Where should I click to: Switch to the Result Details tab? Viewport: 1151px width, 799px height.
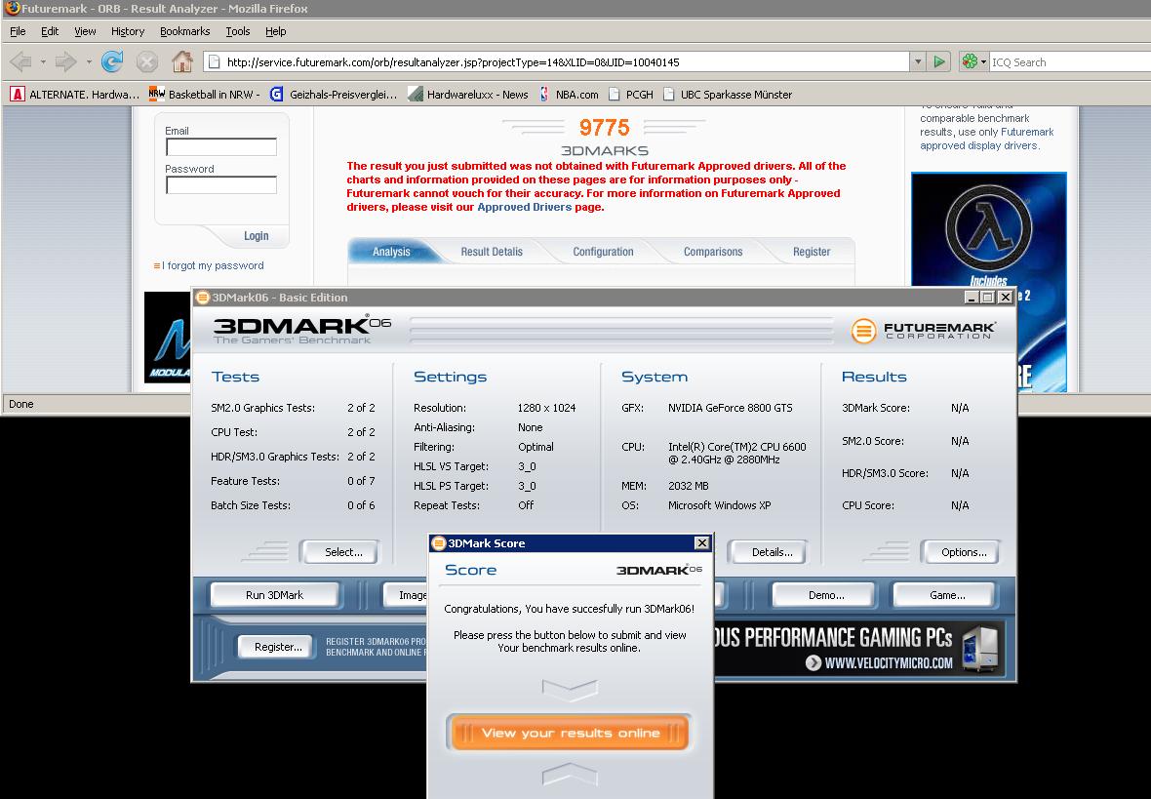click(x=492, y=251)
